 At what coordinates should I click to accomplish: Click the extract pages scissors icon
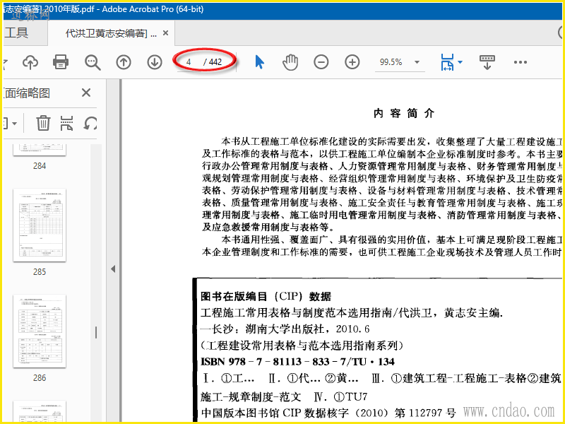(x=66, y=123)
